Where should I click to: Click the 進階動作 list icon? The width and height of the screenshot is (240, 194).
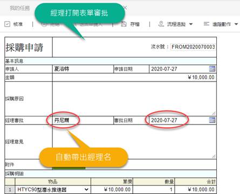click(206, 24)
